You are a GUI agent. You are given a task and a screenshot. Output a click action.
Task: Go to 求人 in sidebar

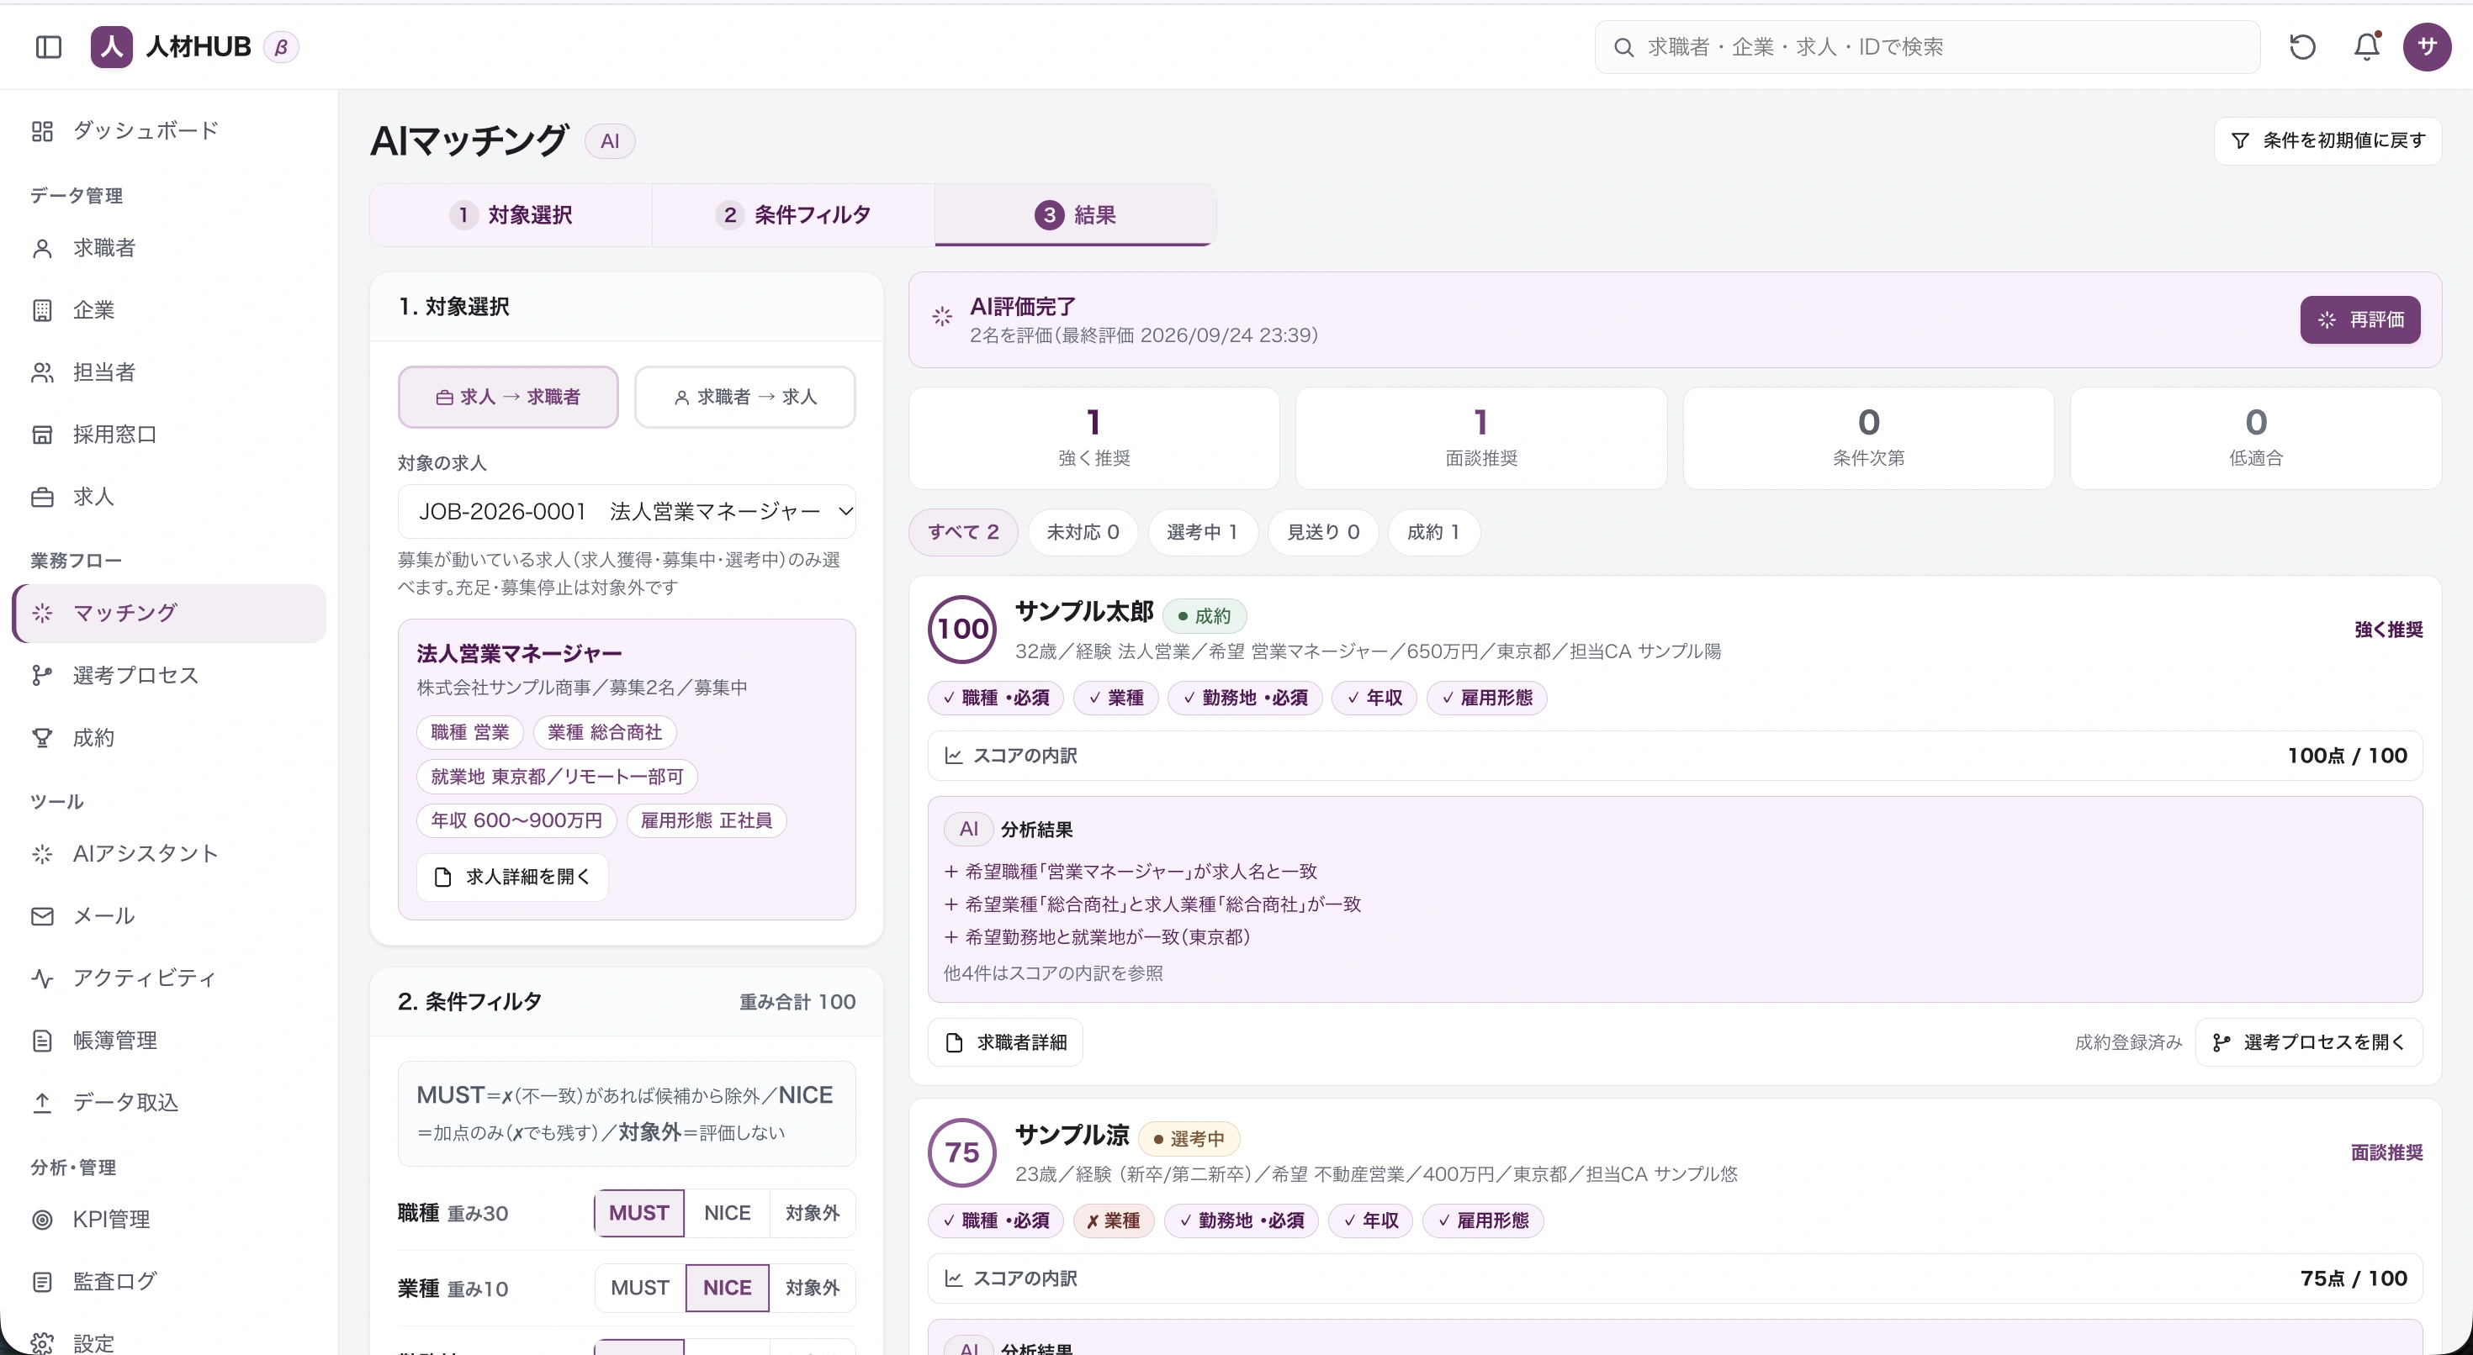169,497
